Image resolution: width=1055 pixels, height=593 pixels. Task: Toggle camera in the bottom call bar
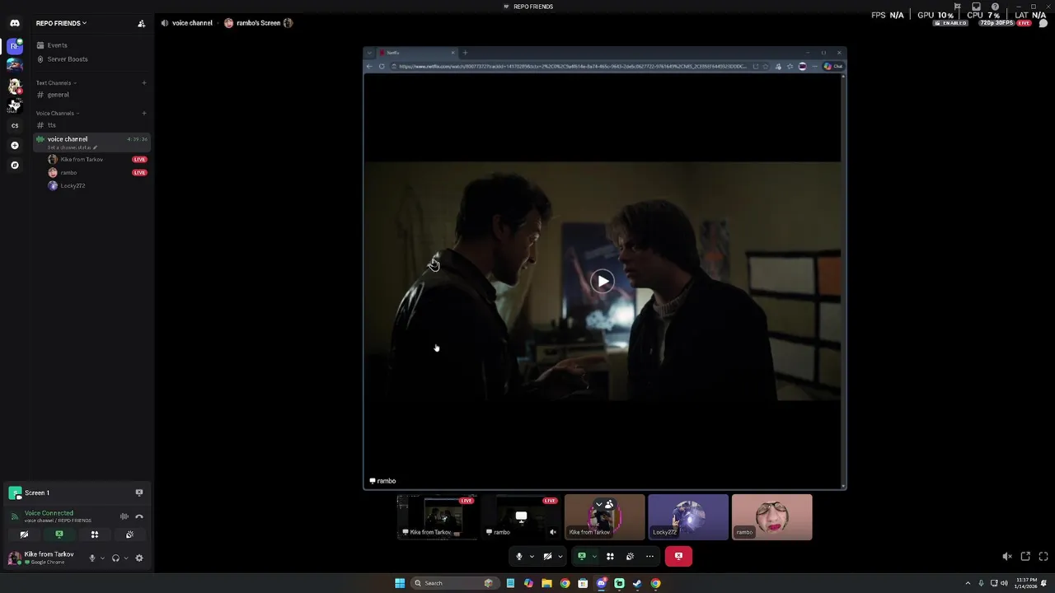pyautogui.click(x=547, y=556)
